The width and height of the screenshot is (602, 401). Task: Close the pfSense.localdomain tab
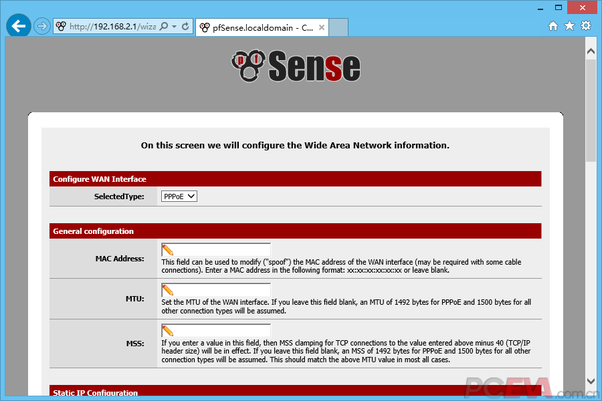pyautogui.click(x=322, y=27)
